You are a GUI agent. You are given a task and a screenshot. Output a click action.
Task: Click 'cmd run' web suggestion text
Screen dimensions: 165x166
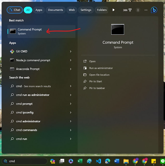[22, 139]
